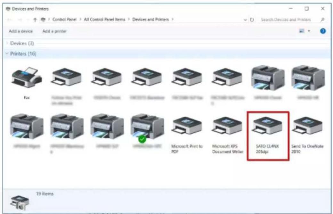
Task: Open the recent locations dropdown arrow
Action: [28, 20]
